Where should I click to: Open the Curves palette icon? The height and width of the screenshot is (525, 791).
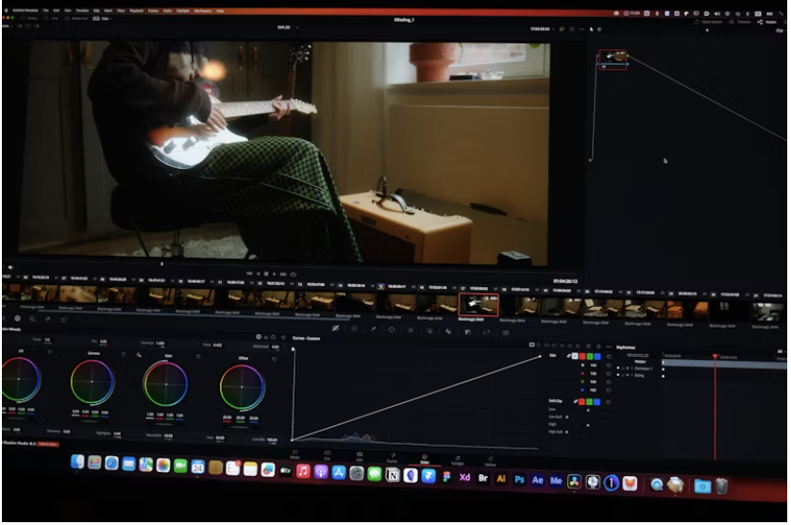335,329
